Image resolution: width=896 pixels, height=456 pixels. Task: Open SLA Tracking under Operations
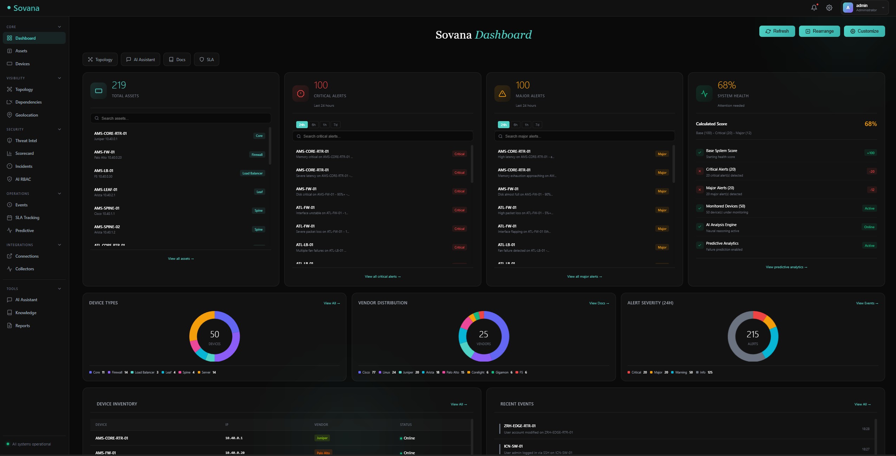pos(26,217)
